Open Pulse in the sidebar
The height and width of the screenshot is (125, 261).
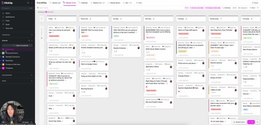pyautogui.click(x=7, y=21)
